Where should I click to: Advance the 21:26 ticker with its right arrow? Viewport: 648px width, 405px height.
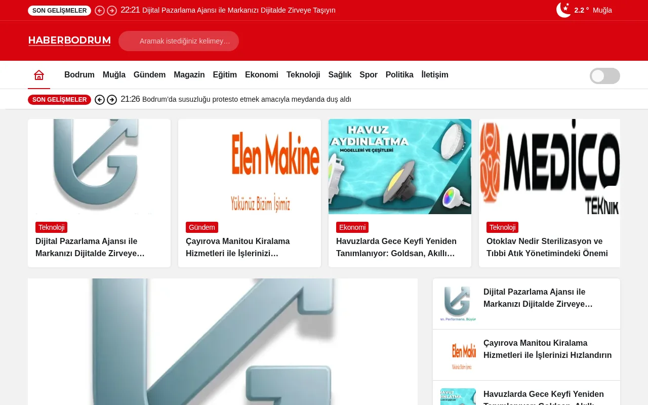coord(112,100)
